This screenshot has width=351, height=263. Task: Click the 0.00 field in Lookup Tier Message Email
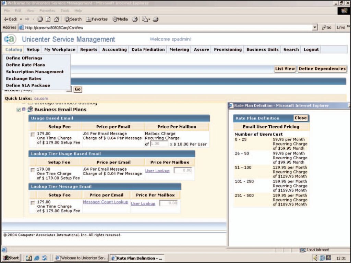[169, 203]
